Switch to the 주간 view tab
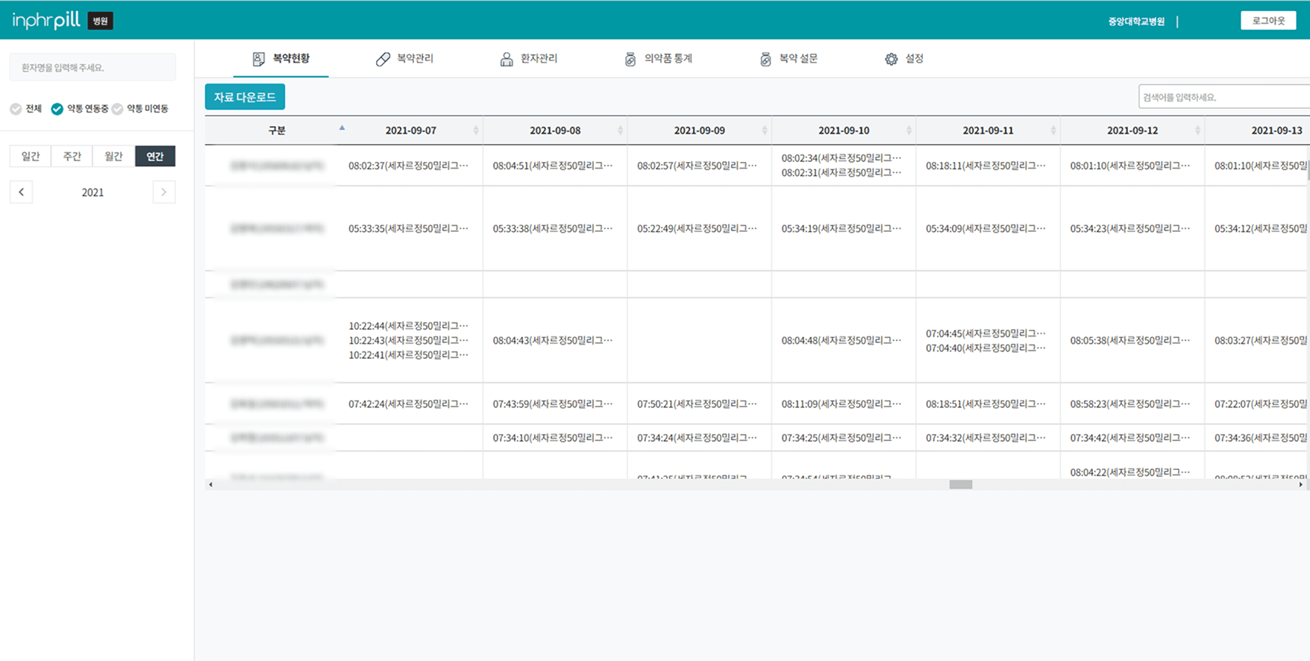This screenshot has height=661, width=1310. coord(72,156)
